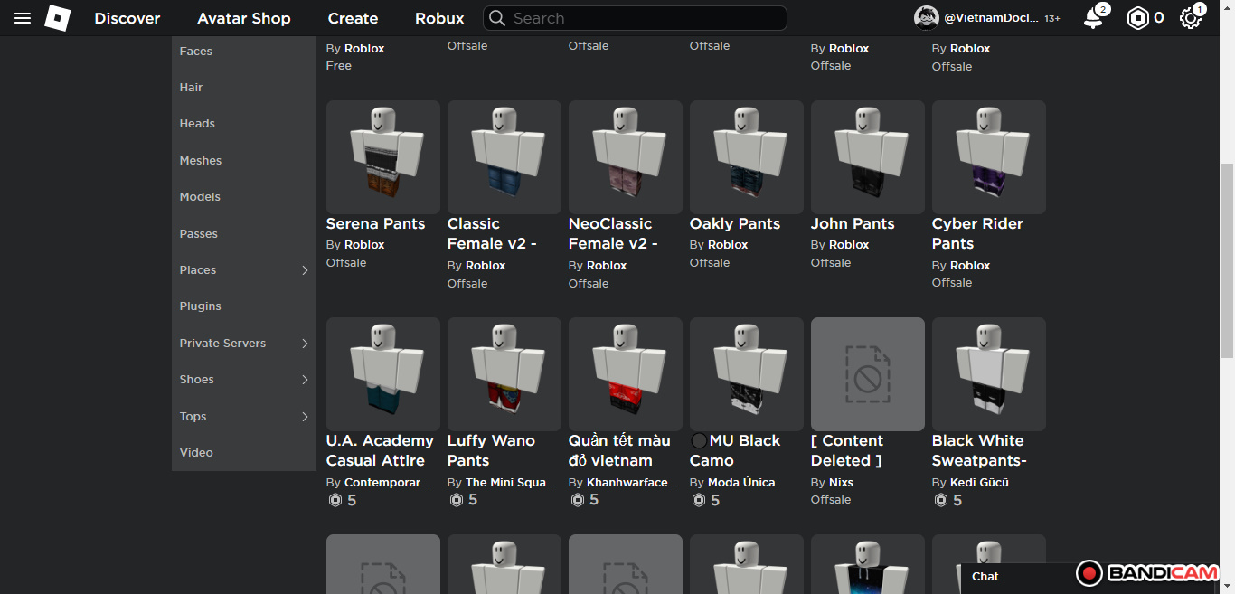Open the settings gear icon
This screenshot has width=1235, height=594.
tap(1190, 18)
